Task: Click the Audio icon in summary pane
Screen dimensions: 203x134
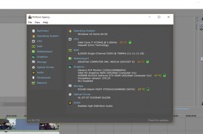Action: 70,103
